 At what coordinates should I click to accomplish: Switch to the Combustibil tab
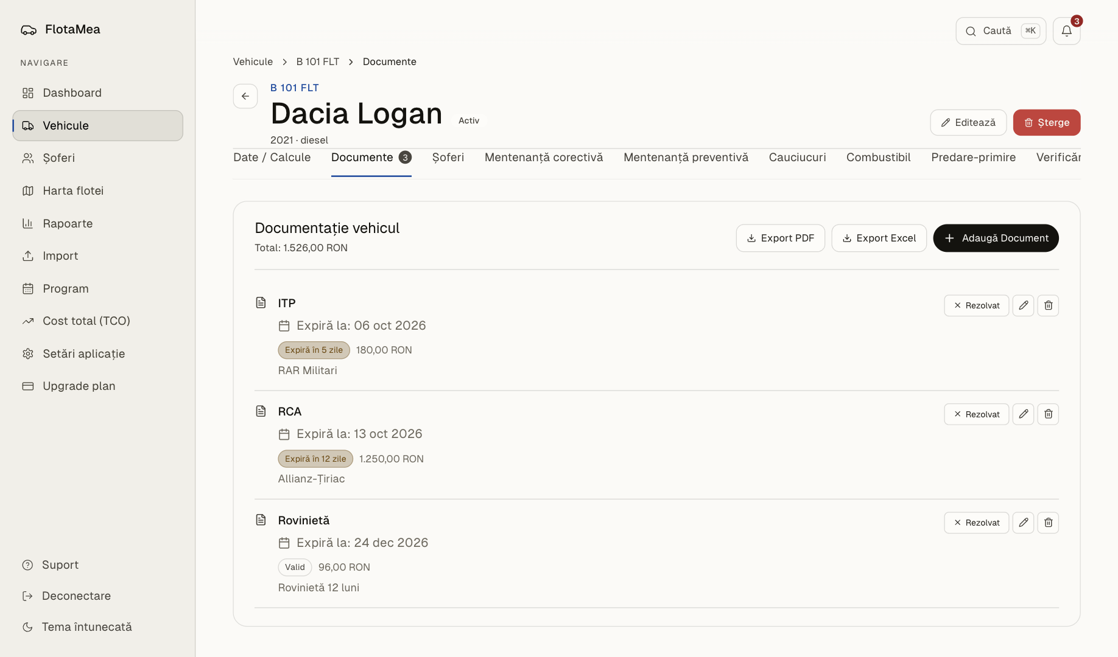(878, 158)
